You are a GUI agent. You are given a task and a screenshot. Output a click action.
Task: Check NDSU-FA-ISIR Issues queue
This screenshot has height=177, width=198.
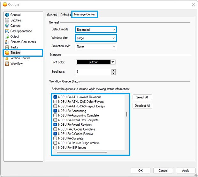55,147
